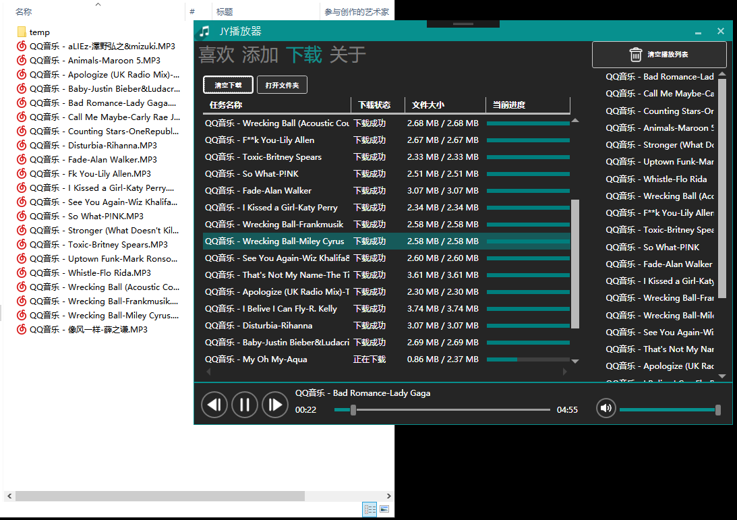Click the icon for Toxic-Britney Spears.MP3 file
Image resolution: width=737 pixels, height=520 pixels.
tap(21, 244)
